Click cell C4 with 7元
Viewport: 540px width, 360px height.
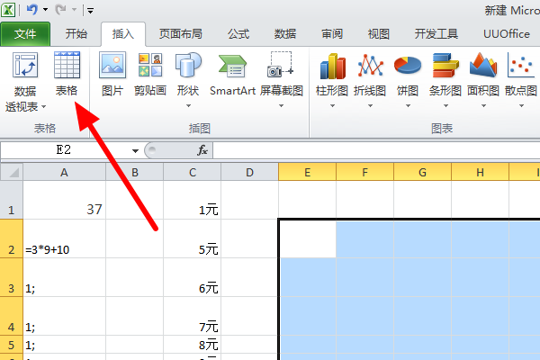193,316
